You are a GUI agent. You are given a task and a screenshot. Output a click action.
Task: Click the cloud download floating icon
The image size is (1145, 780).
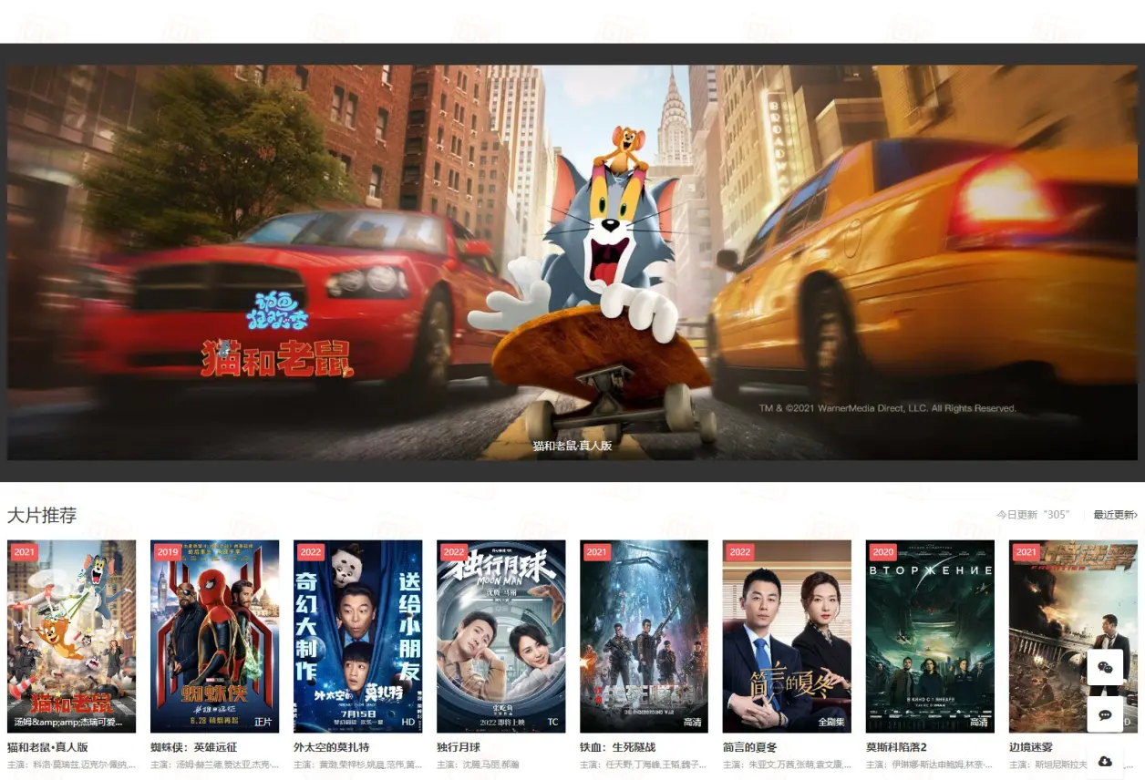[1105, 762]
